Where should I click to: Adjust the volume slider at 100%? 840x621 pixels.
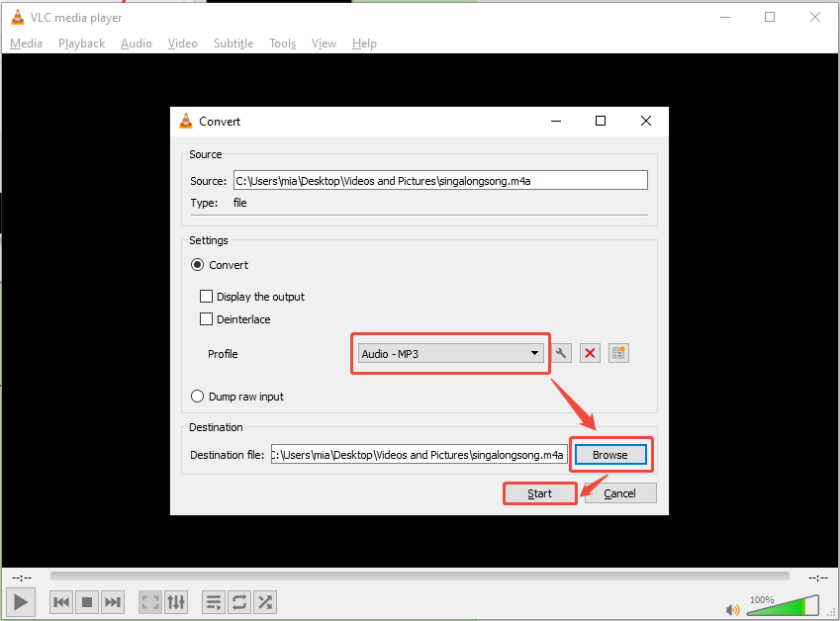point(783,605)
